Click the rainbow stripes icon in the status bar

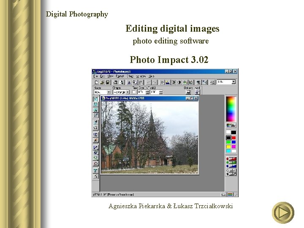[231, 194]
